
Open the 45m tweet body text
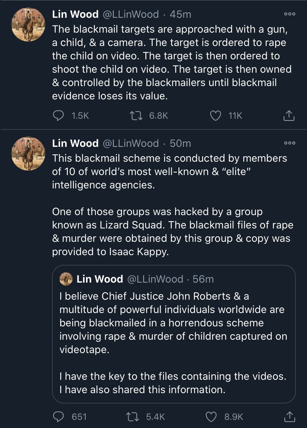tap(171, 62)
